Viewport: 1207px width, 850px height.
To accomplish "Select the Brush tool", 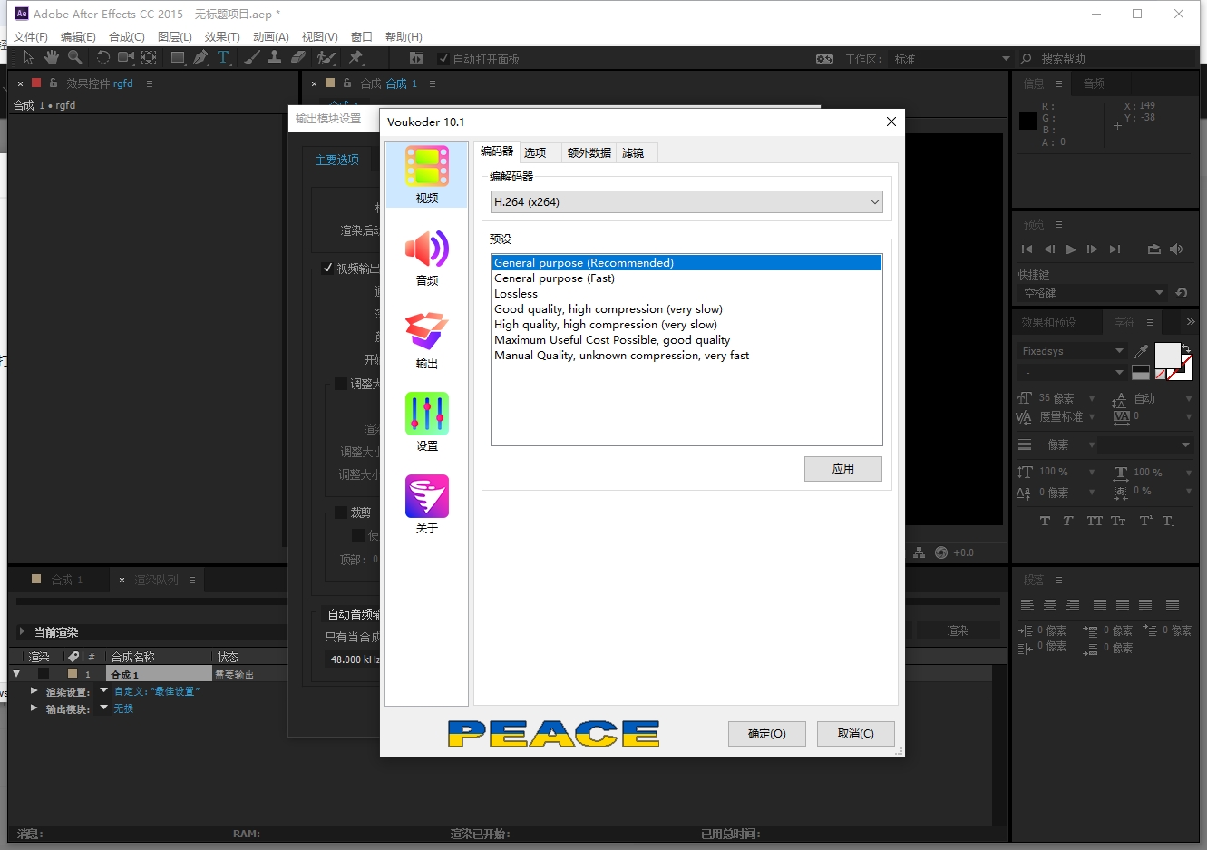I will coord(252,57).
